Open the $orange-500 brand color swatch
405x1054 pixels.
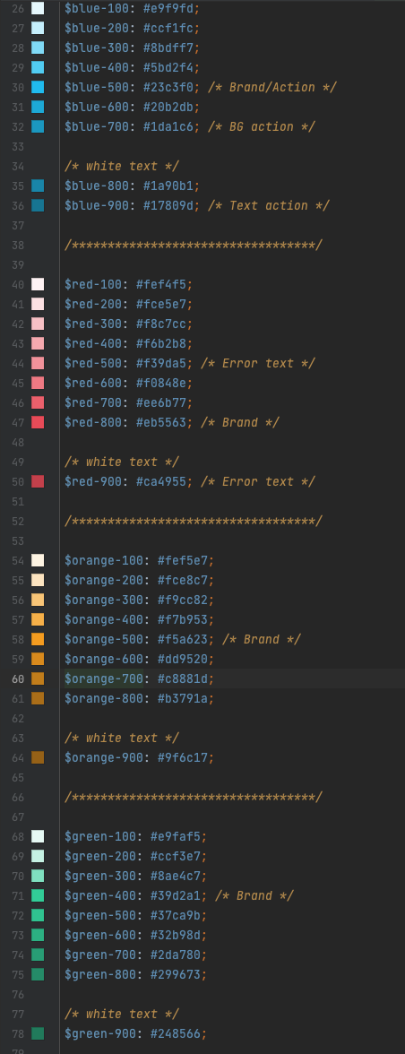38,639
